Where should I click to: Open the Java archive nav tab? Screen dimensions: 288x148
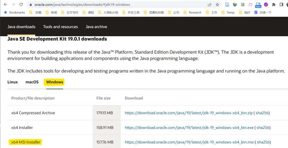pyautogui.click(x=96, y=27)
